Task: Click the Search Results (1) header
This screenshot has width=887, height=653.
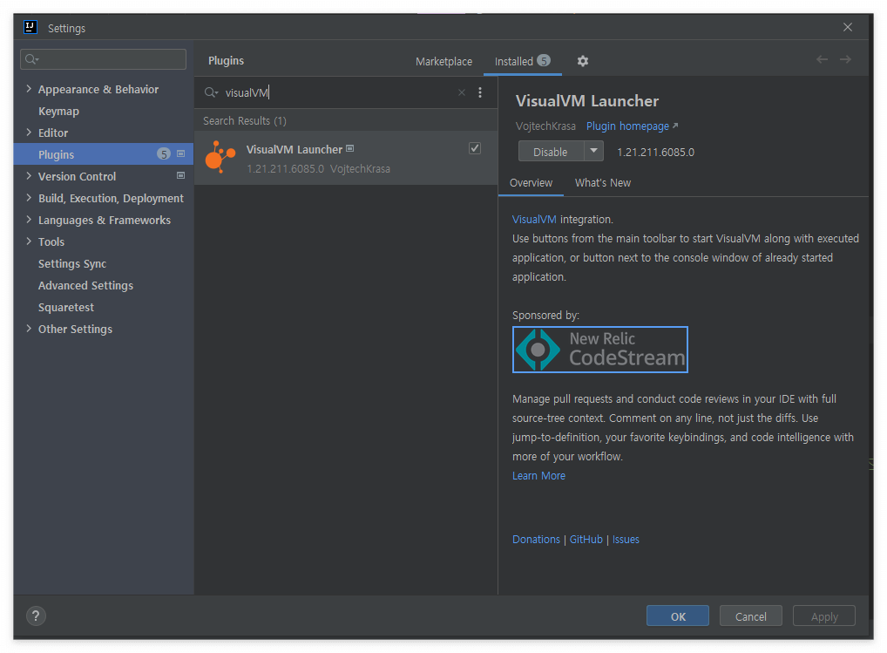Action: click(244, 120)
